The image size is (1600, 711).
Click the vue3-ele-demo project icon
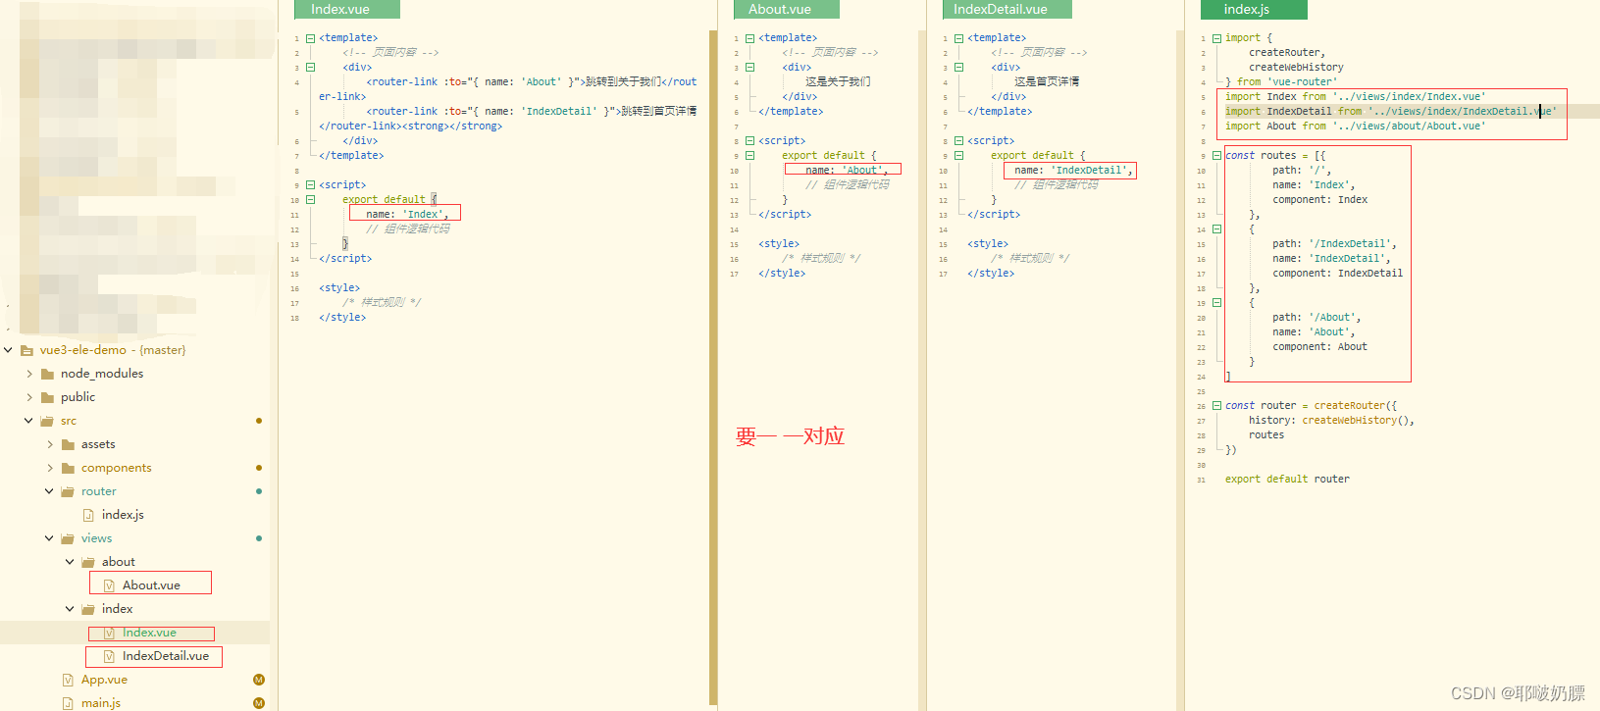pos(27,350)
